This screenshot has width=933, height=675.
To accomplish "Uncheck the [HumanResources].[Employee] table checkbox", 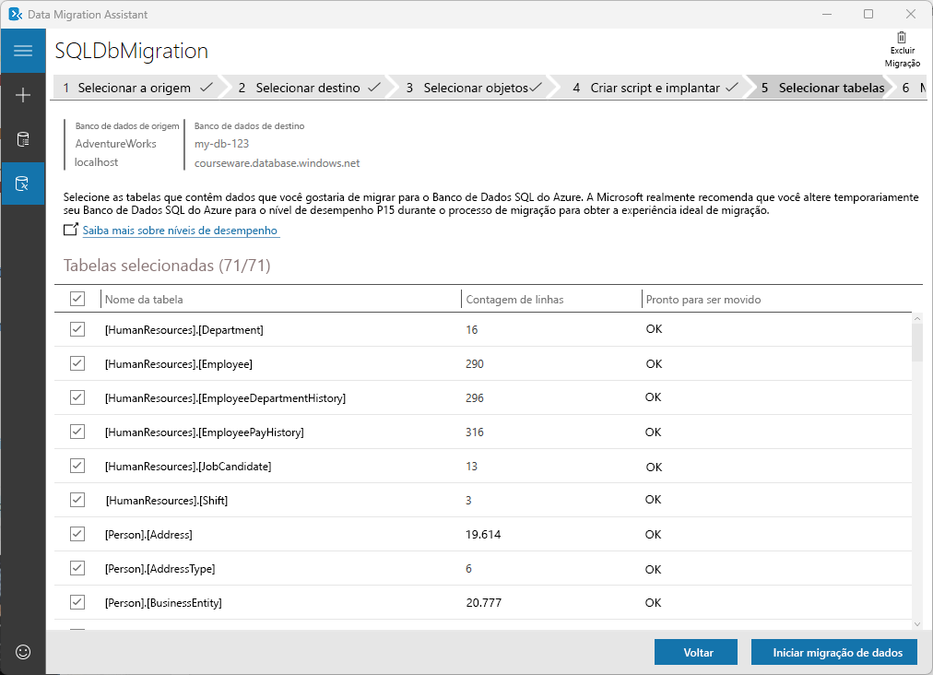I will click(77, 363).
